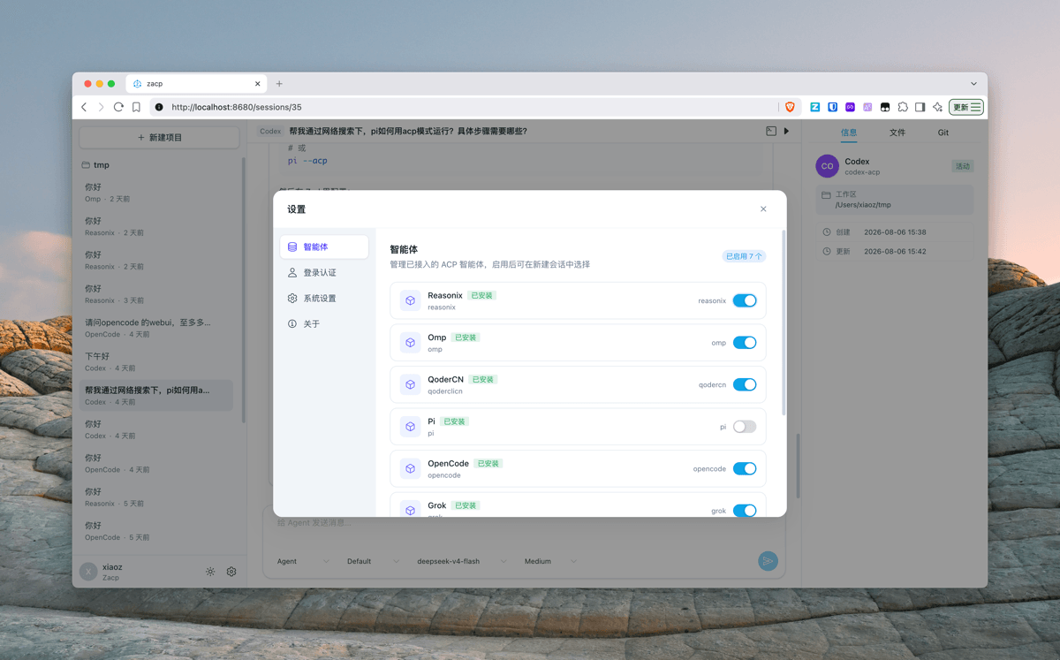1060x660 pixels.
Task: Toggle the browser sidebar panel icon
Action: [920, 107]
